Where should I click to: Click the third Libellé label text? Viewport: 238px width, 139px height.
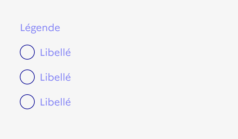[55, 102]
